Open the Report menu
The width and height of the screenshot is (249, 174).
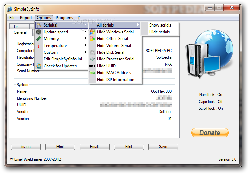(26, 18)
